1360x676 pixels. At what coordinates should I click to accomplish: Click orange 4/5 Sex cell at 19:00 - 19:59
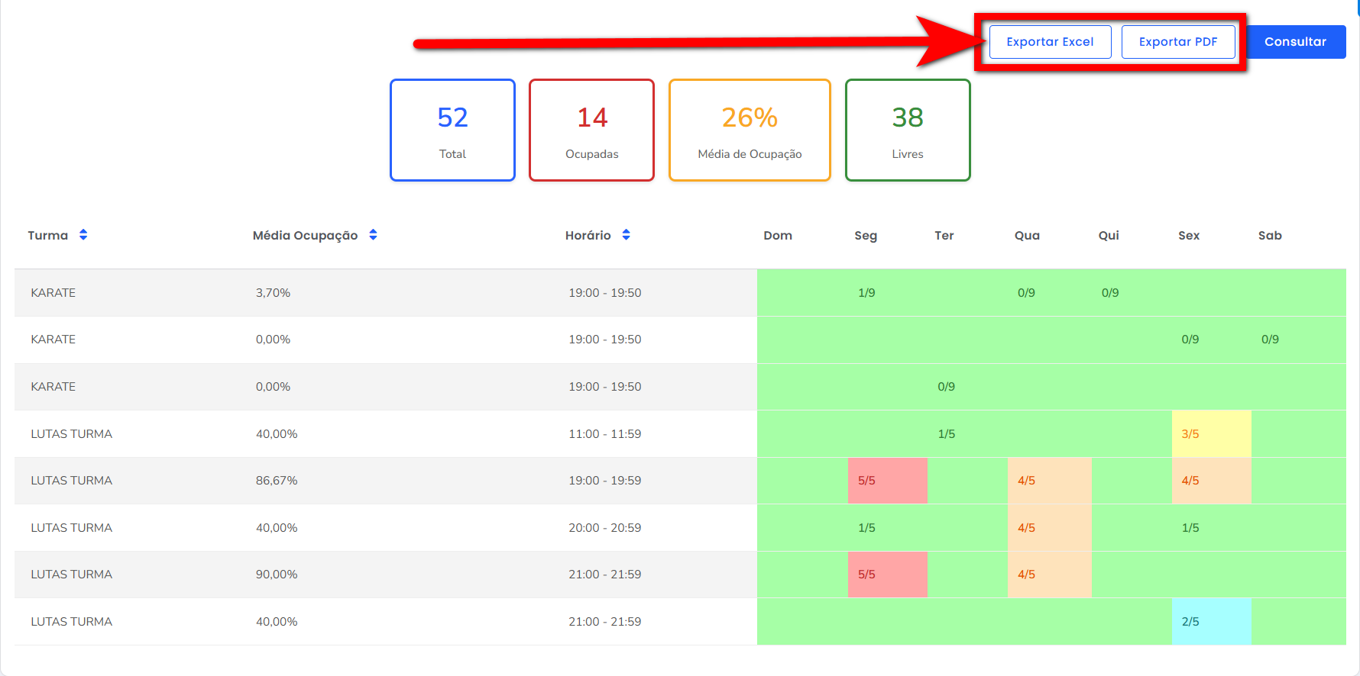click(x=1210, y=481)
